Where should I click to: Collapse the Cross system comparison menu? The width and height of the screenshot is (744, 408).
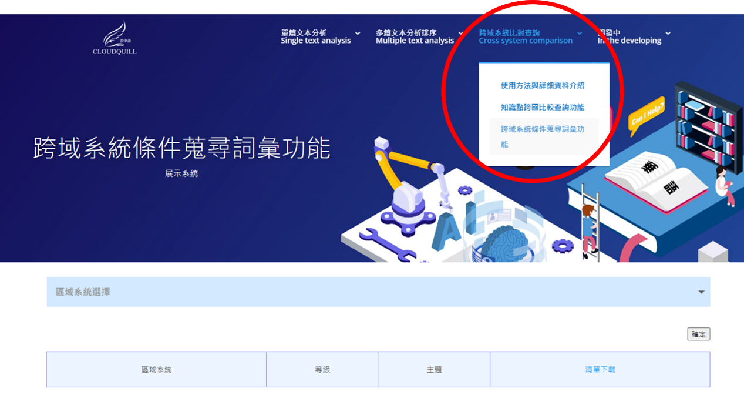tap(531, 36)
